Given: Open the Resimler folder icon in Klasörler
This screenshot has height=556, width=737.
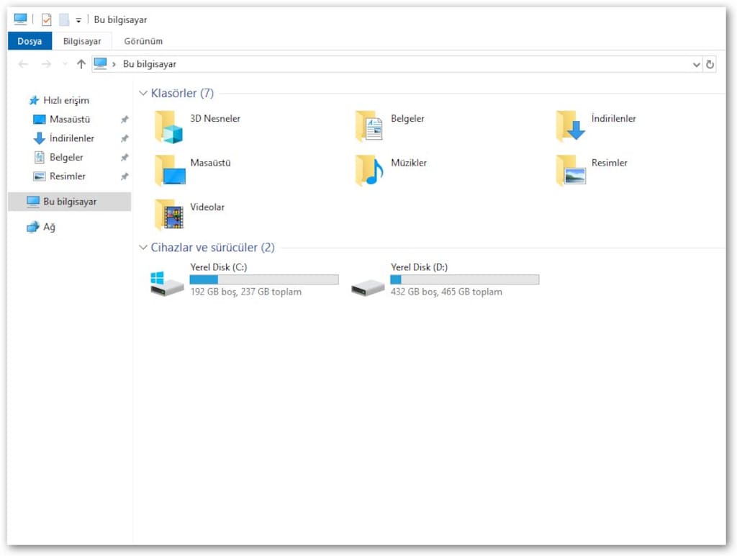Looking at the screenshot, I should tap(571, 170).
